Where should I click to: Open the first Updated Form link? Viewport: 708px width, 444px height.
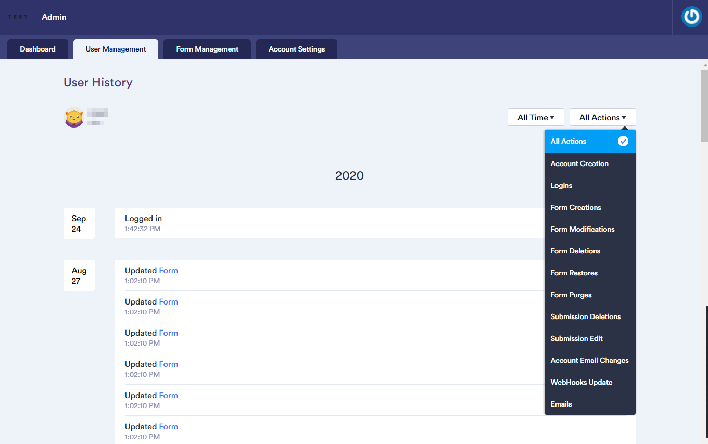click(168, 271)
